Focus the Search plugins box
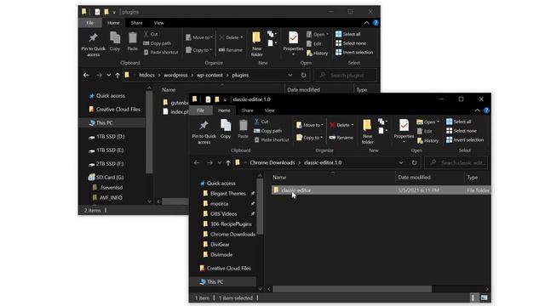Image resolution: width=545 pixels, height=306 pixels. (346, 76)
